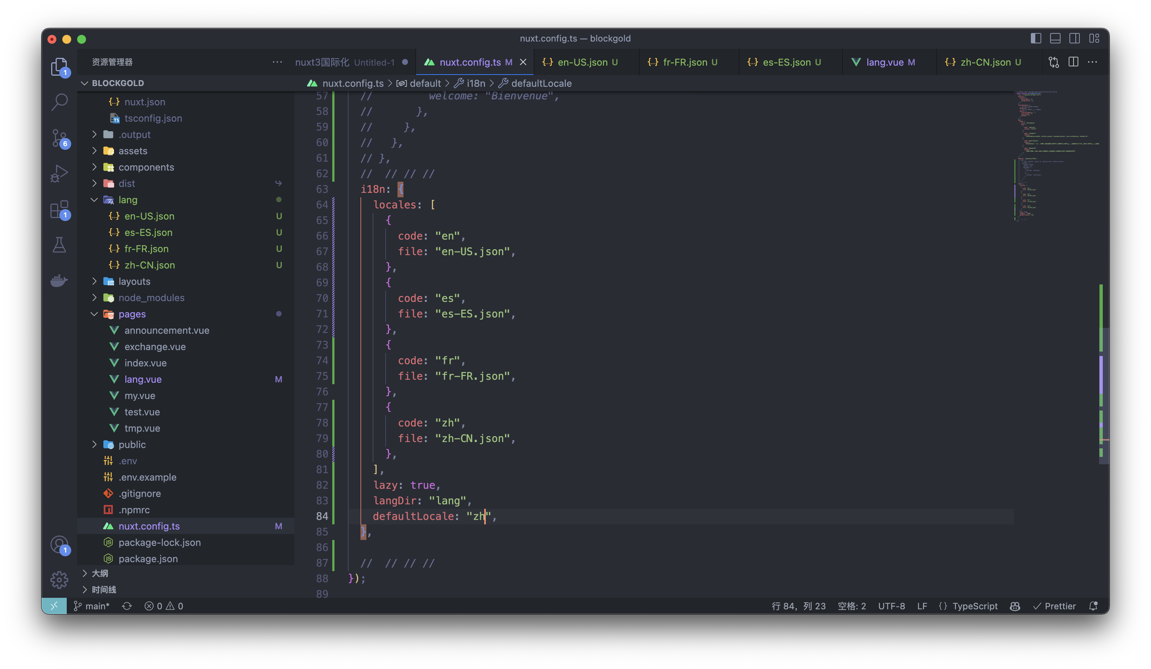The width and height of the screenshot is (1151, 669).
Task: Click the main* git branch button
Action: (x=92, y=606)
